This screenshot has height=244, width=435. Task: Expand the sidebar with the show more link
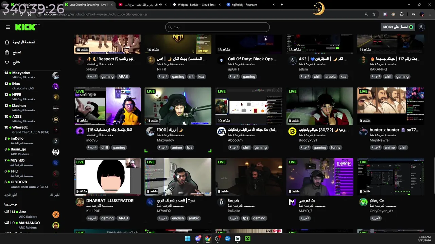(10, 195)
